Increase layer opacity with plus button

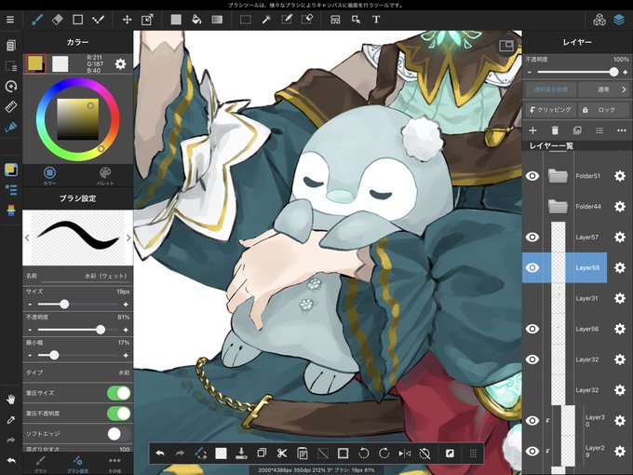(x=625, y=72)
